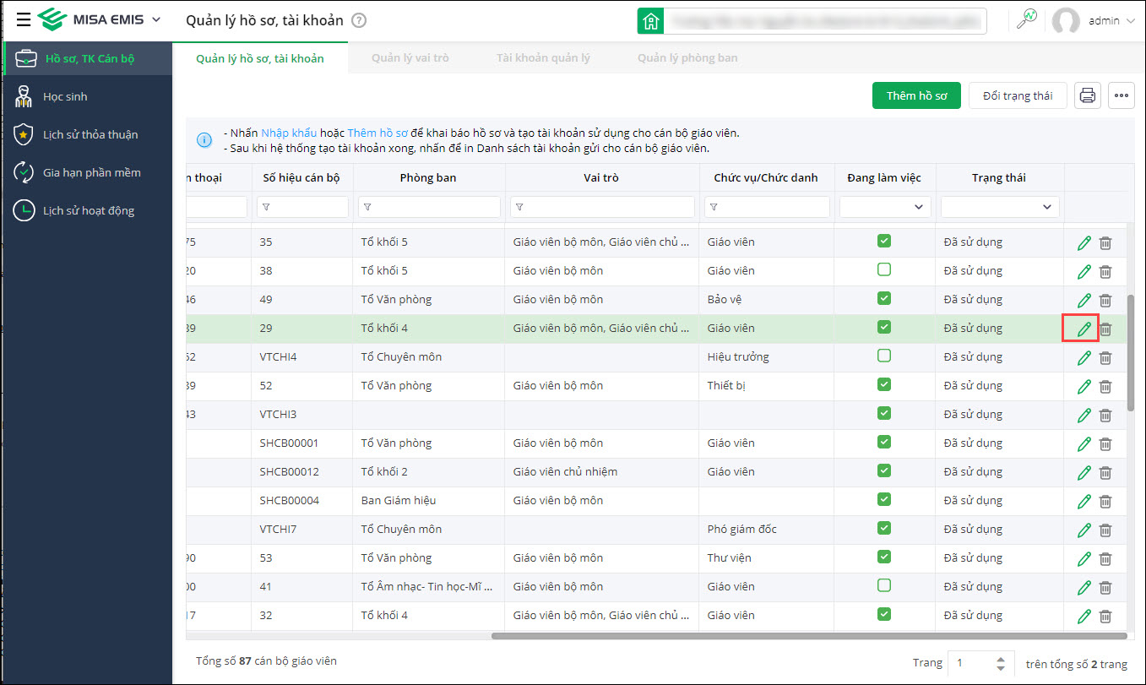This screenshot has height=685, width=1146.
Task: Click the school name search field in header
Action: pos(825,21)
